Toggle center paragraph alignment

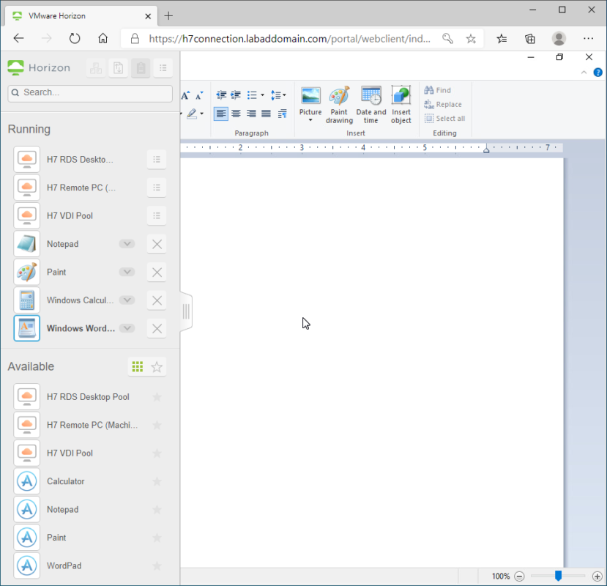tap(236, 114)
